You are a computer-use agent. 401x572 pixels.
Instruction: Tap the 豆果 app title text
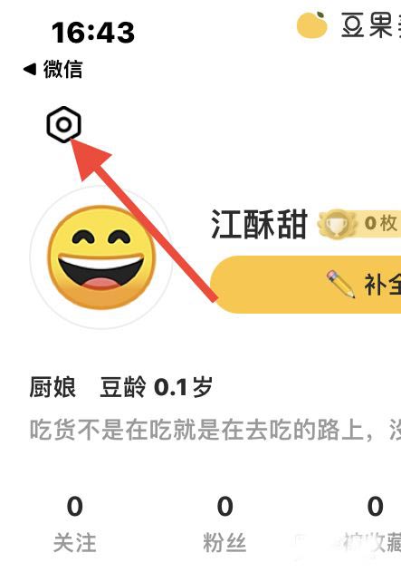click(371, 24)
